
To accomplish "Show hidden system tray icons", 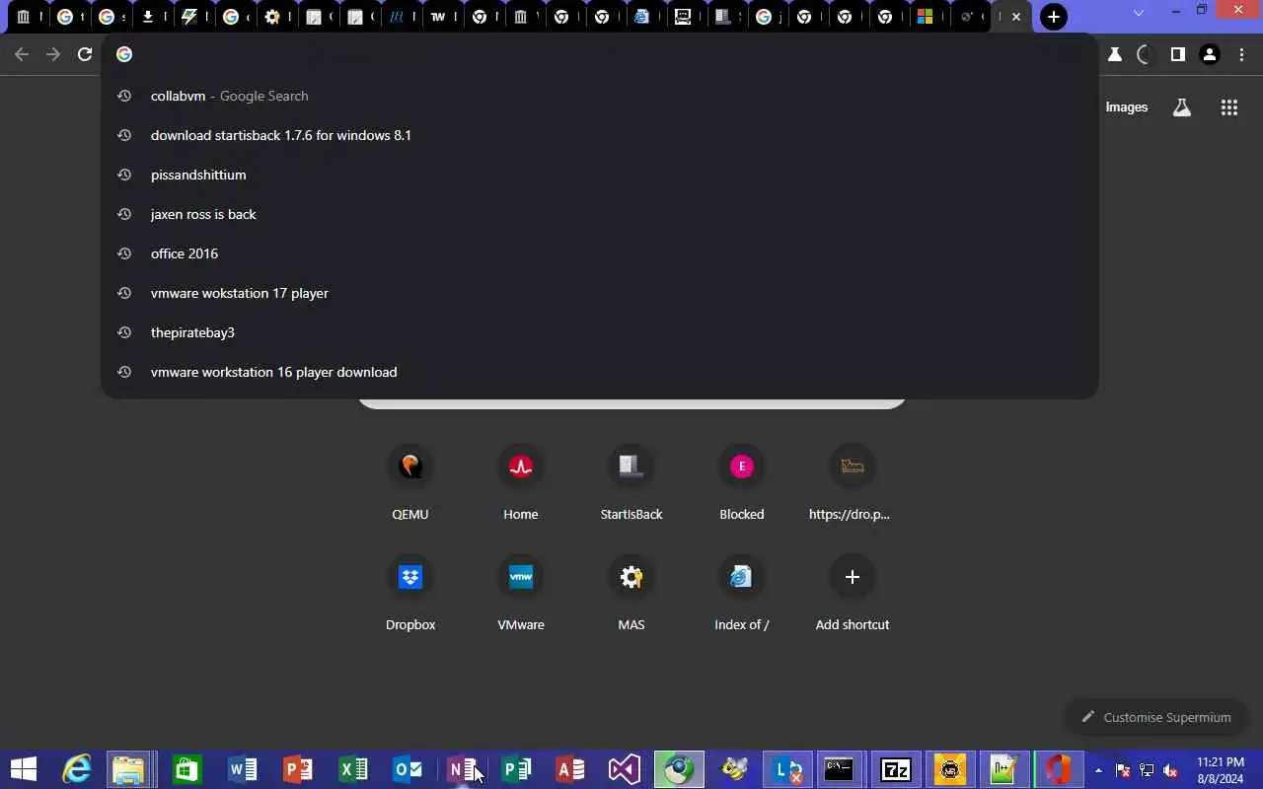I will (1098, 770).
